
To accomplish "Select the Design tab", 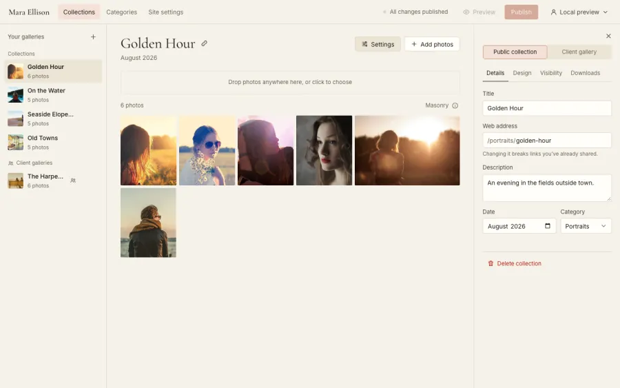I will click(x=522, y=73).
